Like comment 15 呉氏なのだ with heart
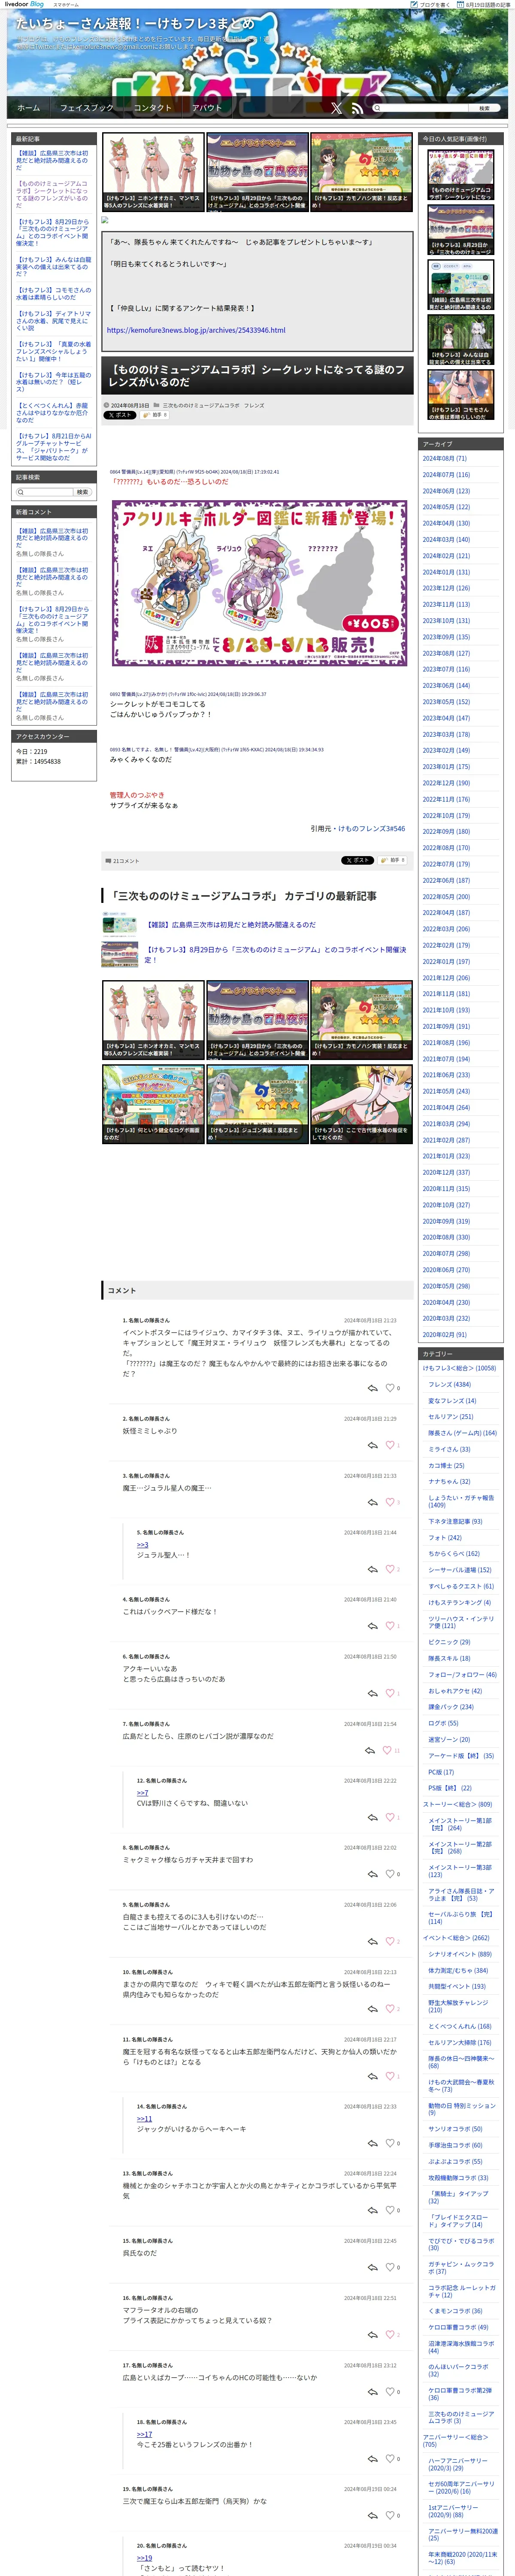The height and width of the screenshot is (2576, 515). pyautogui.click(x=390, y=2267)
